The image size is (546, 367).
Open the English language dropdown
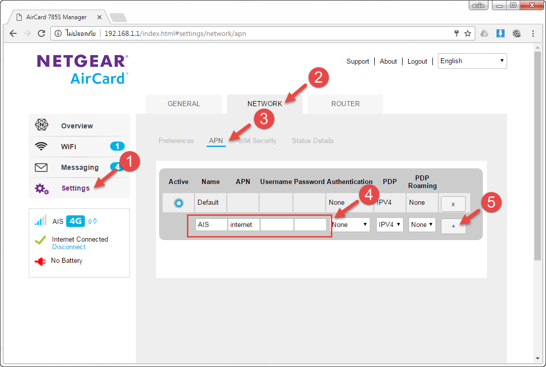pyautogui.click(x=472, y=61)
